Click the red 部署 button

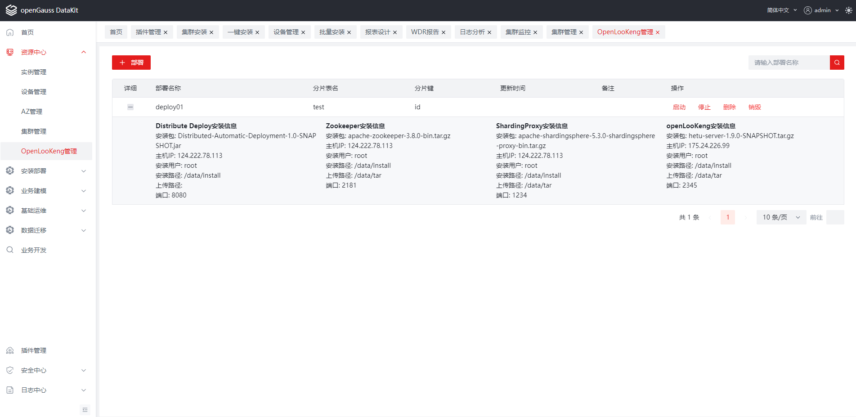[131, 63]
